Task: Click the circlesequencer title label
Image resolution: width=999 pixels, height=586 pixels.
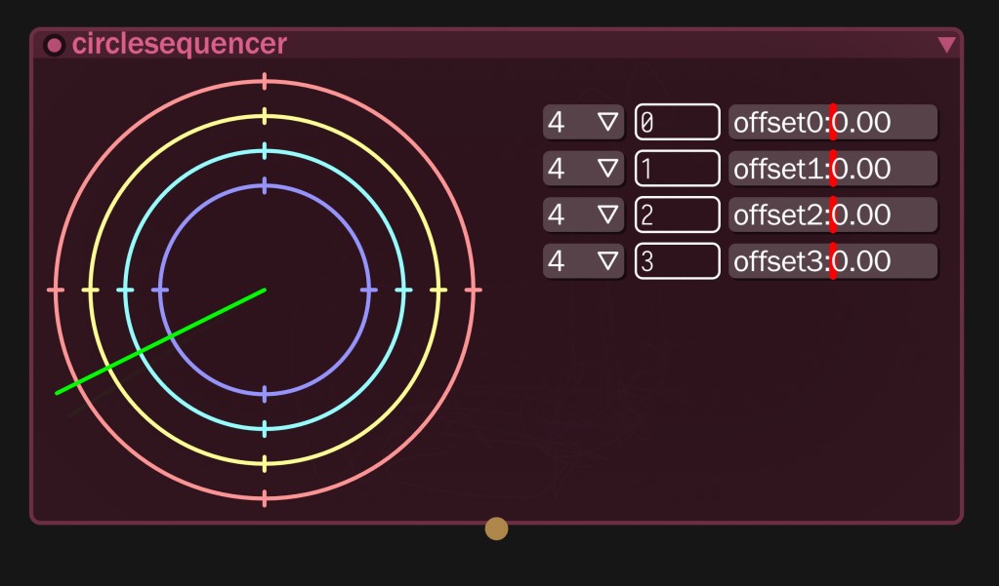Action: tap(179, 45)
